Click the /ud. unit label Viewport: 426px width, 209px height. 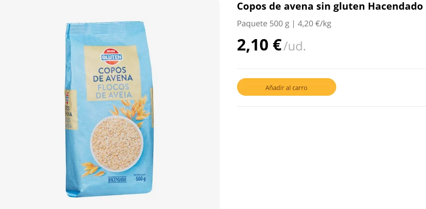point(295,47)
